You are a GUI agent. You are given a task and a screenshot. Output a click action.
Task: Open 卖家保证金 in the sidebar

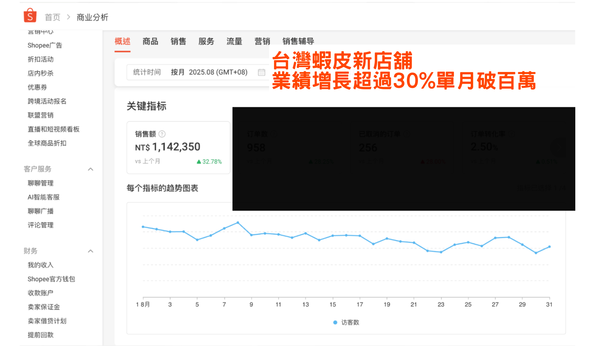click(x=44, y=307)
